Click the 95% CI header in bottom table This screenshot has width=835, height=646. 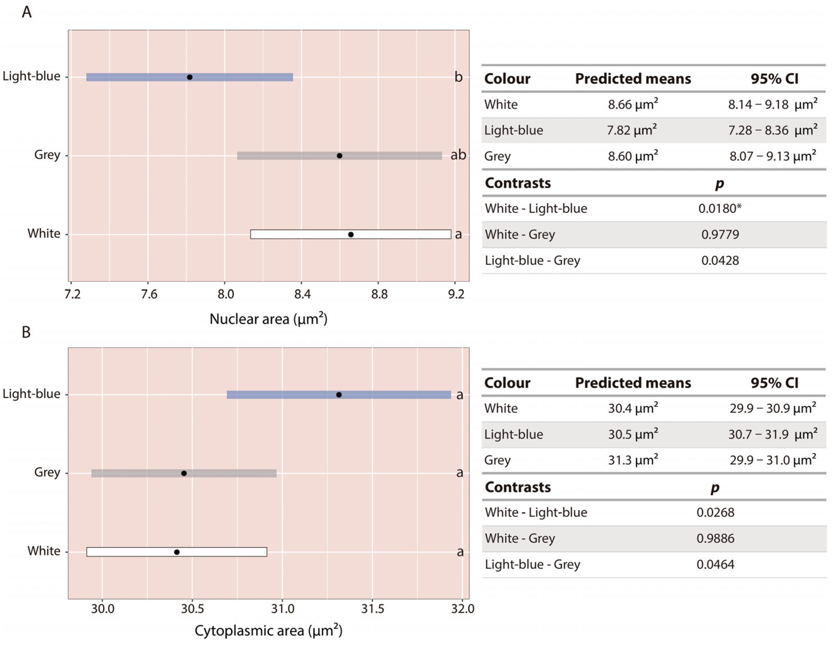pyautogui.click(x=775, y=383)
